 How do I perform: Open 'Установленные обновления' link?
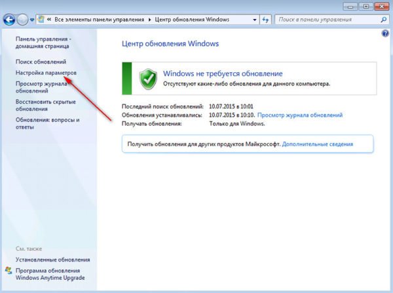pos(53,260)
